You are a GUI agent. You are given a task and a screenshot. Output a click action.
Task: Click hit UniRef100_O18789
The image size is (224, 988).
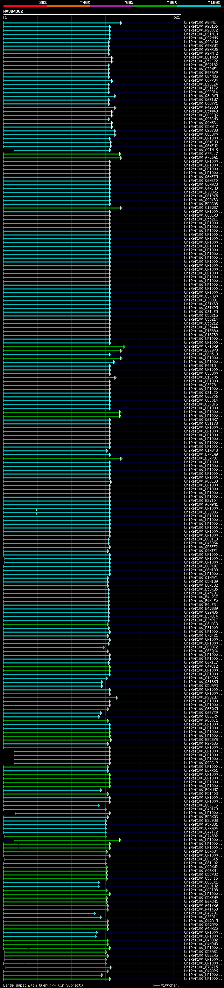pos(201,335)
